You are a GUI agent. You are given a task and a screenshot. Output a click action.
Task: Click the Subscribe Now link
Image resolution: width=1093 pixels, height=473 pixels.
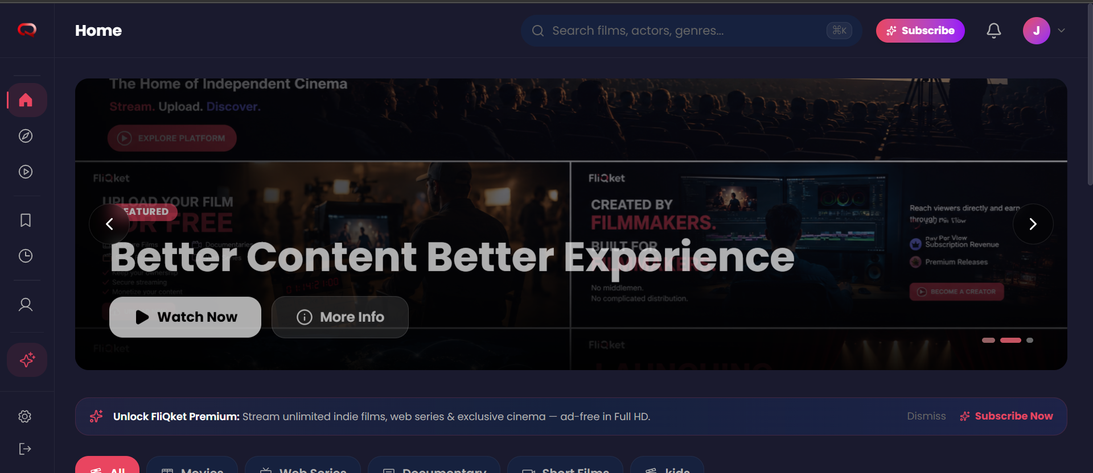[x=1006, y=416]
